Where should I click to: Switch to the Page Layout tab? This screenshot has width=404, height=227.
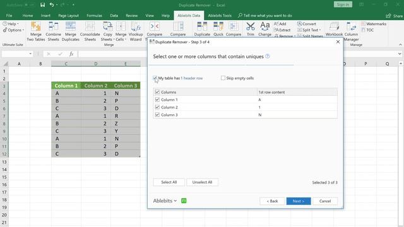[x=68, y=16]
